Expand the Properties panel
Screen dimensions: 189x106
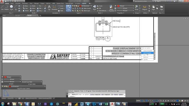pyautogui.click(x=121, y=13)
